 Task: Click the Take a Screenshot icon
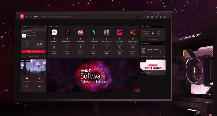[x=27, y=78]
